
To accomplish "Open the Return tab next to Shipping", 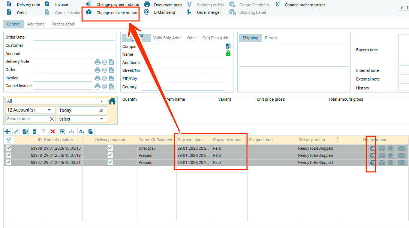I will point(271,38).
